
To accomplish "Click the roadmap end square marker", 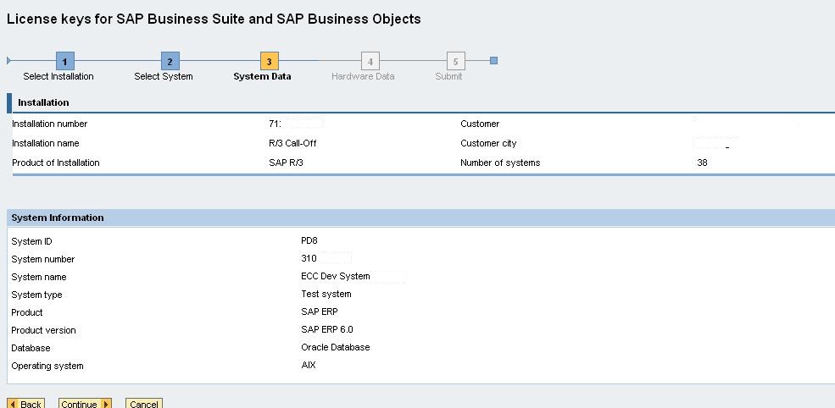I will point(493,61).
